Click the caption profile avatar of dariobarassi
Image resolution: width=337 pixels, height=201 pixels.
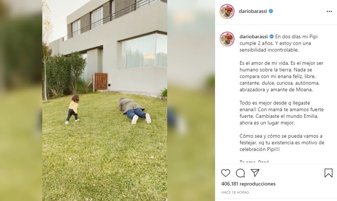pos(227,39)
